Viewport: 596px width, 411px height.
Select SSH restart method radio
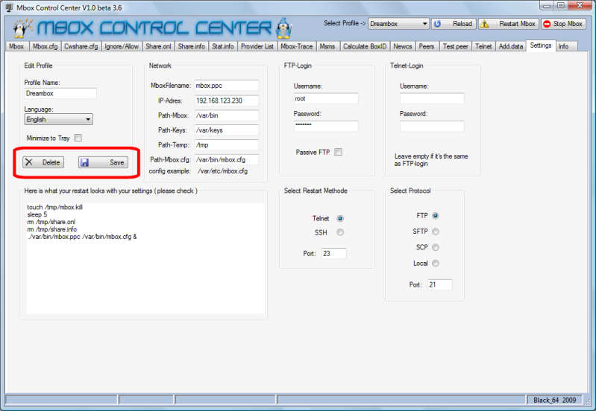coord(340,232)
